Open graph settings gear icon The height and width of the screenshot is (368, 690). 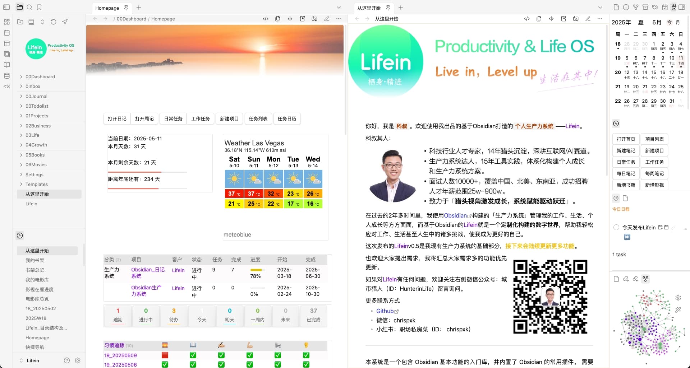point(678,298)
